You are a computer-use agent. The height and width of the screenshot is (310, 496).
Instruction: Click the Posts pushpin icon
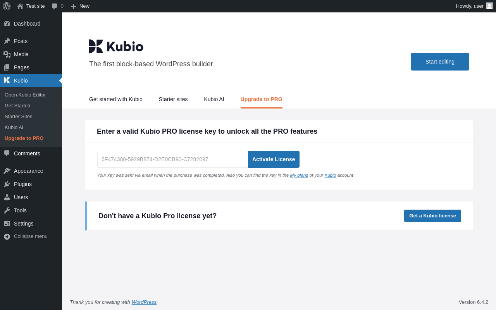tap(7, 41)
